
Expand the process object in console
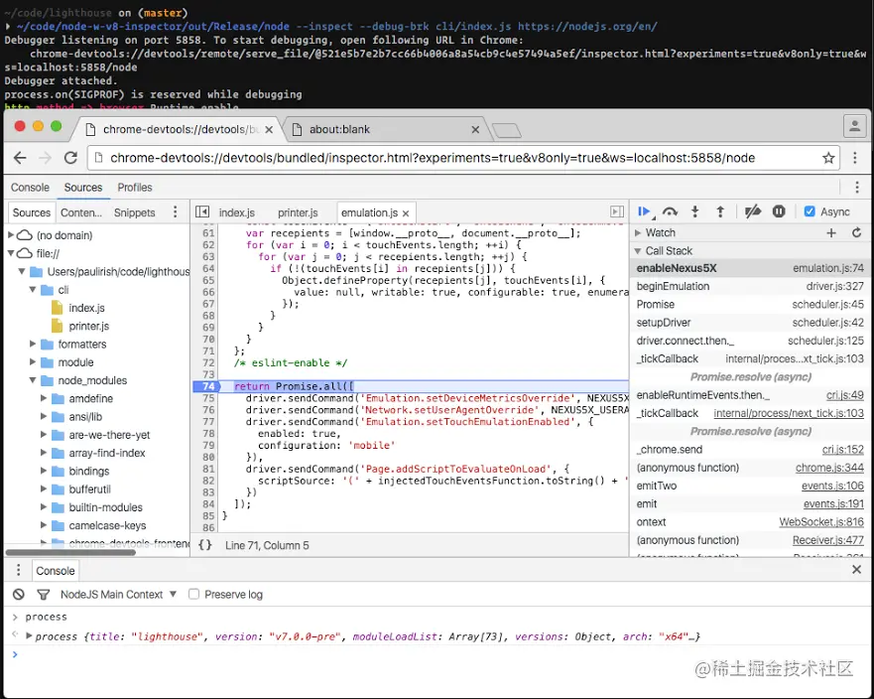point(29,636)
